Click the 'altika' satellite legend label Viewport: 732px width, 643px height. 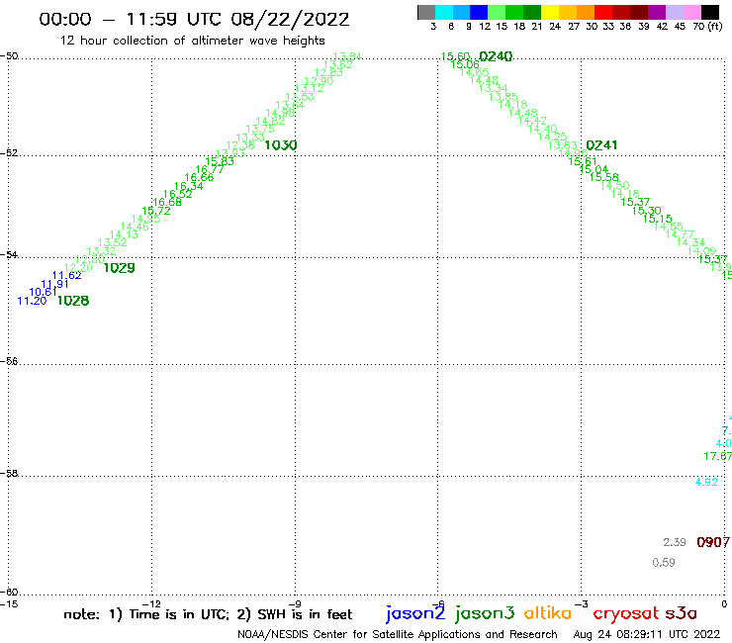[548, 613]
